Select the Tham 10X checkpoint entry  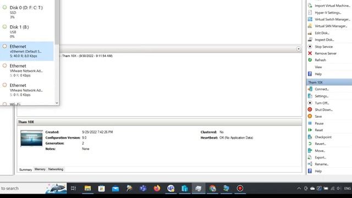coord(87,56)
